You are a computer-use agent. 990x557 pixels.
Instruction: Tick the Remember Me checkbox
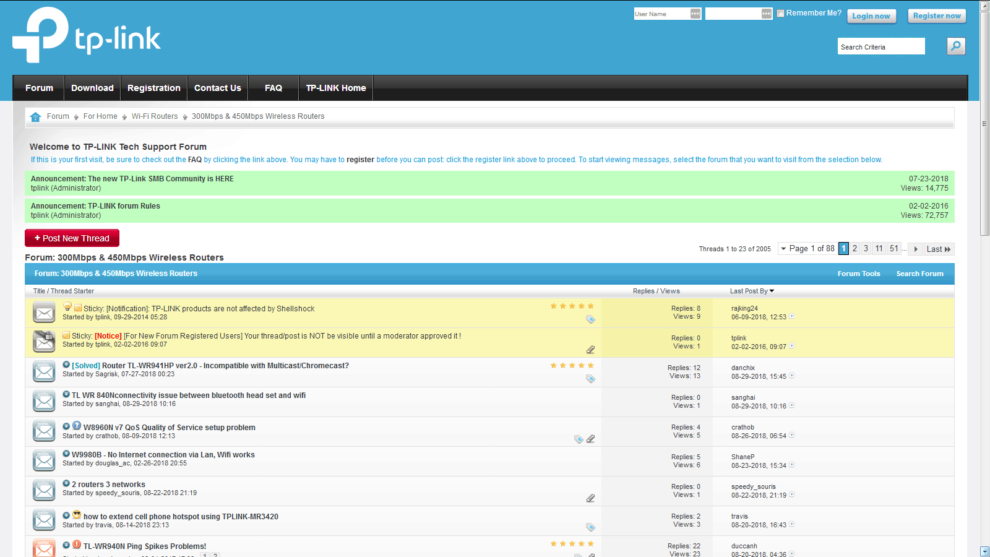(x=780, y=13)
